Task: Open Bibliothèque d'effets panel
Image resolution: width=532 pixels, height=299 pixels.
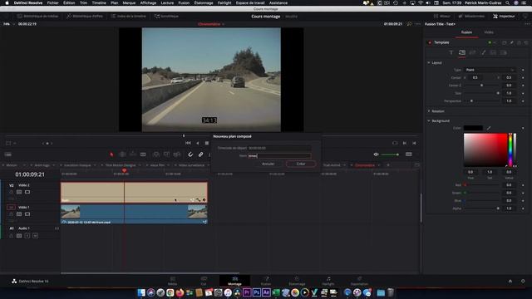Action: coord(85,17)
